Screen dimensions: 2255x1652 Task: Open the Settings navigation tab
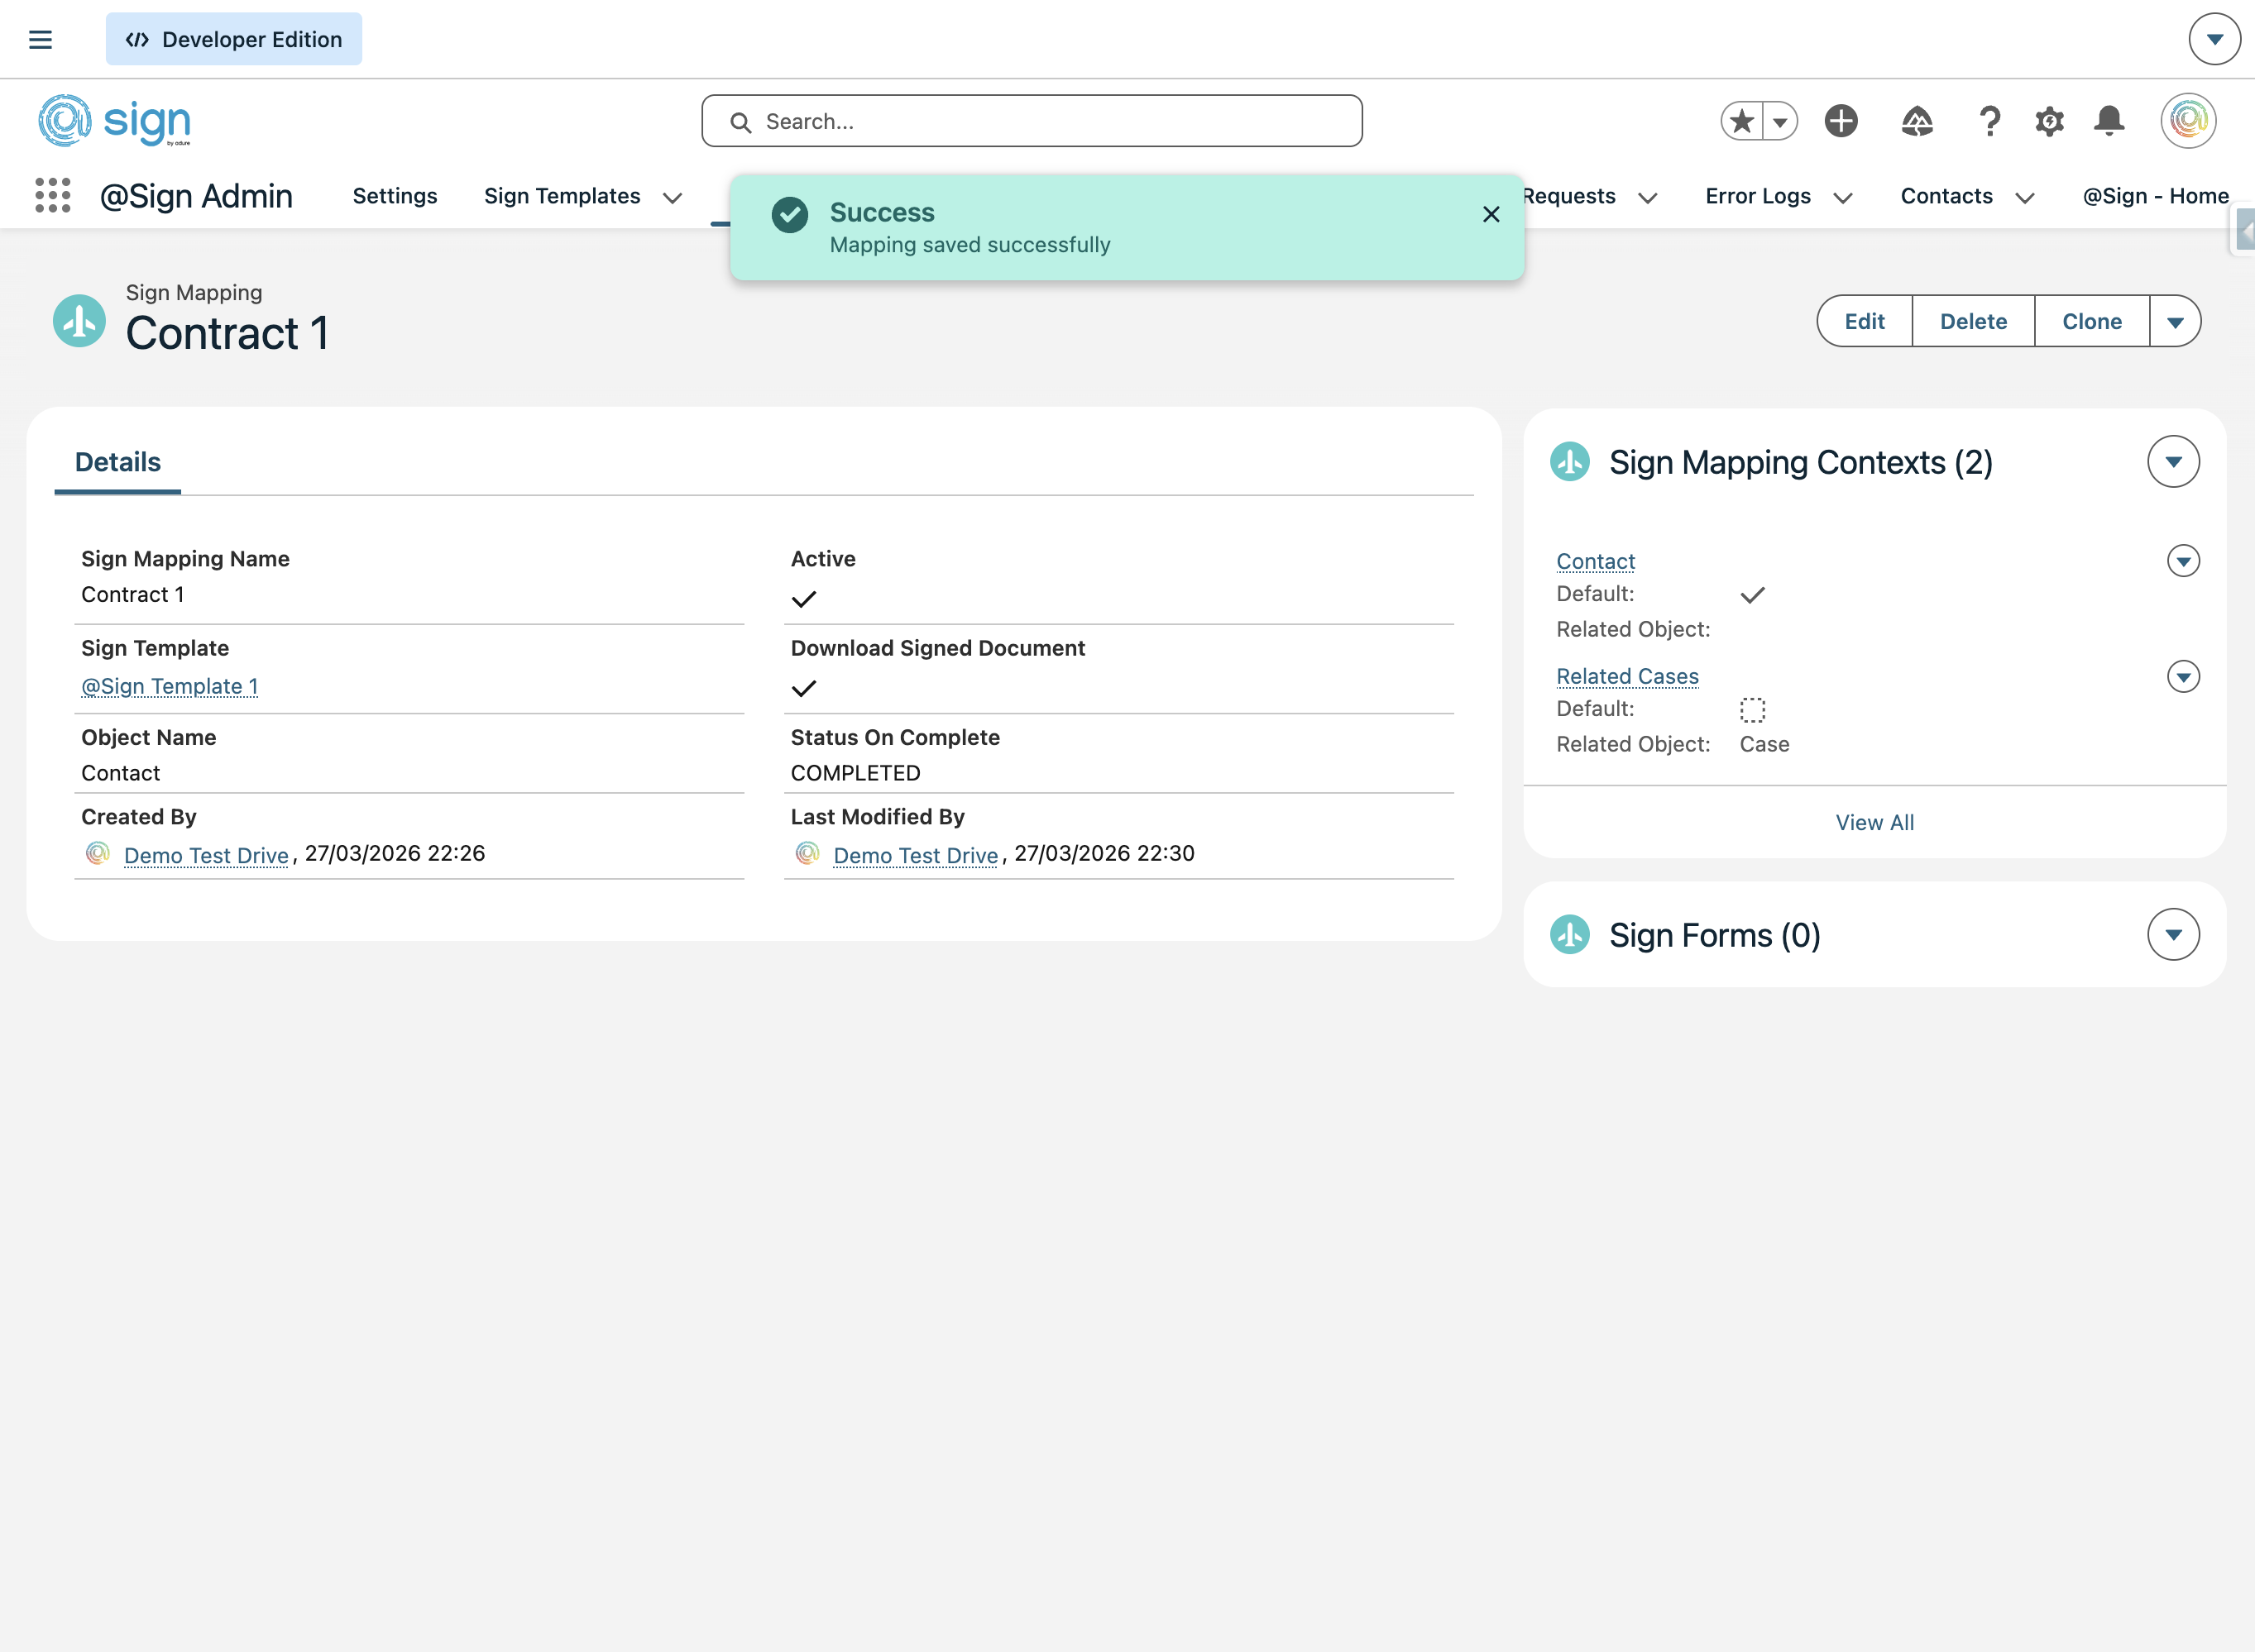[x=395, y=196]
